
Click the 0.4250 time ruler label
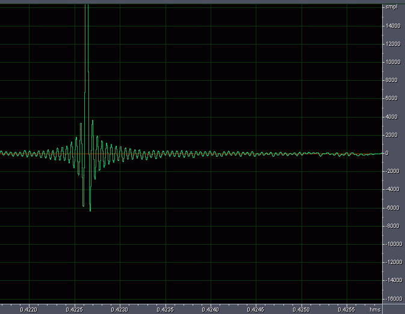301,310
